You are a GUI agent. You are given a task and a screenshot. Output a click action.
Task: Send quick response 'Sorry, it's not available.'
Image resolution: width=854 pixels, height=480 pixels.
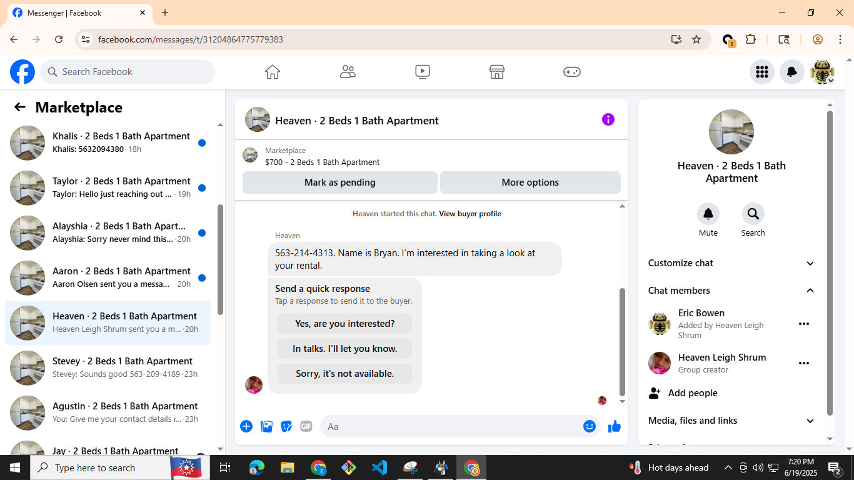click(x=344, y=374)
